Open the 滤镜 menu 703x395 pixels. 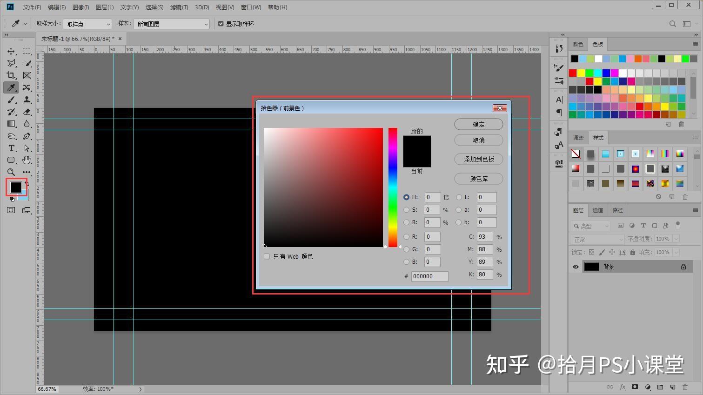[x=179, y=7]
